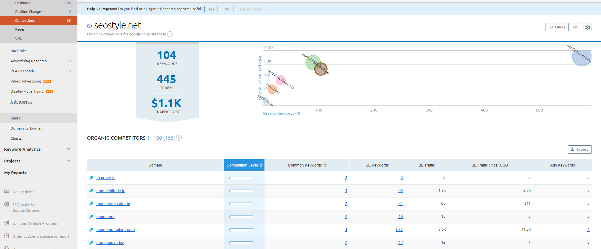Click the SE Traffic column header
This screenshot has height=249, width=601.
pyautogui.click(x=427, y=165)
